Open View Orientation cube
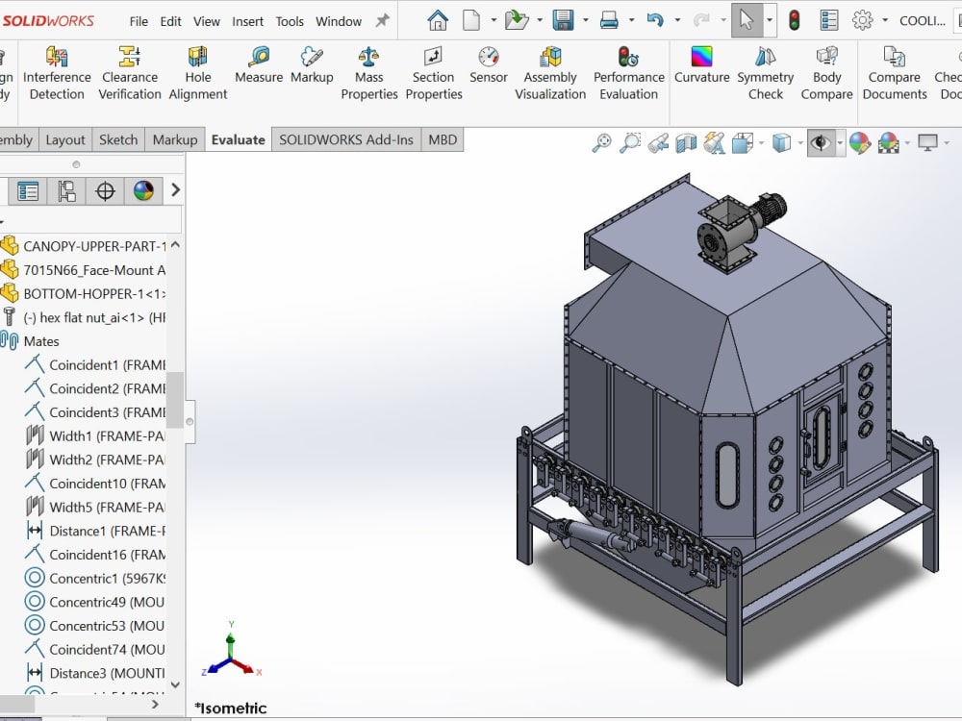This screenshot has height=721, width=962. tap(743, 143)
